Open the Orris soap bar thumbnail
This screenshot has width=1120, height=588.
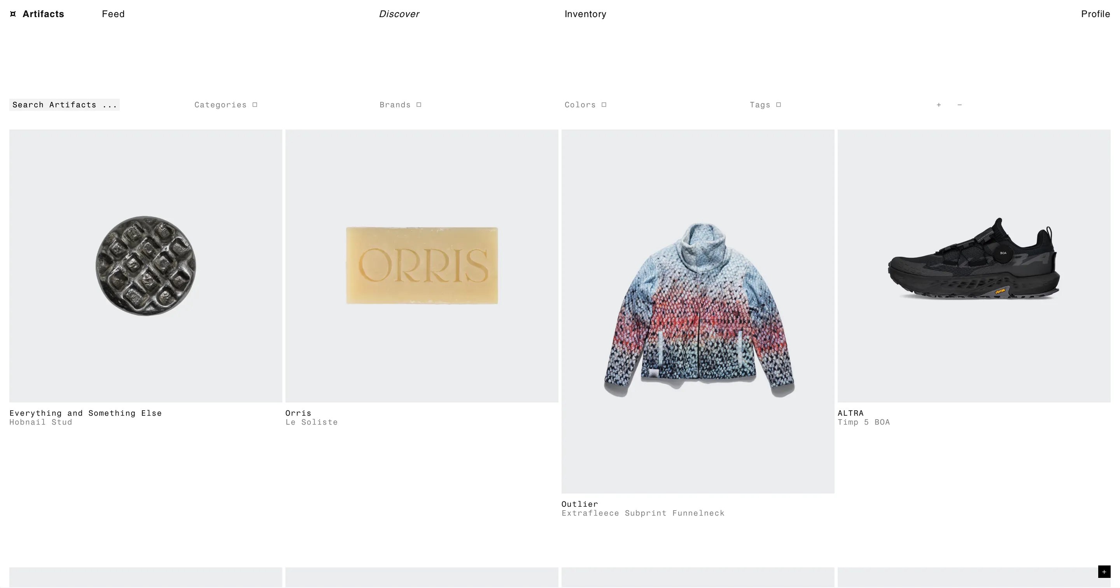[422, 266]
